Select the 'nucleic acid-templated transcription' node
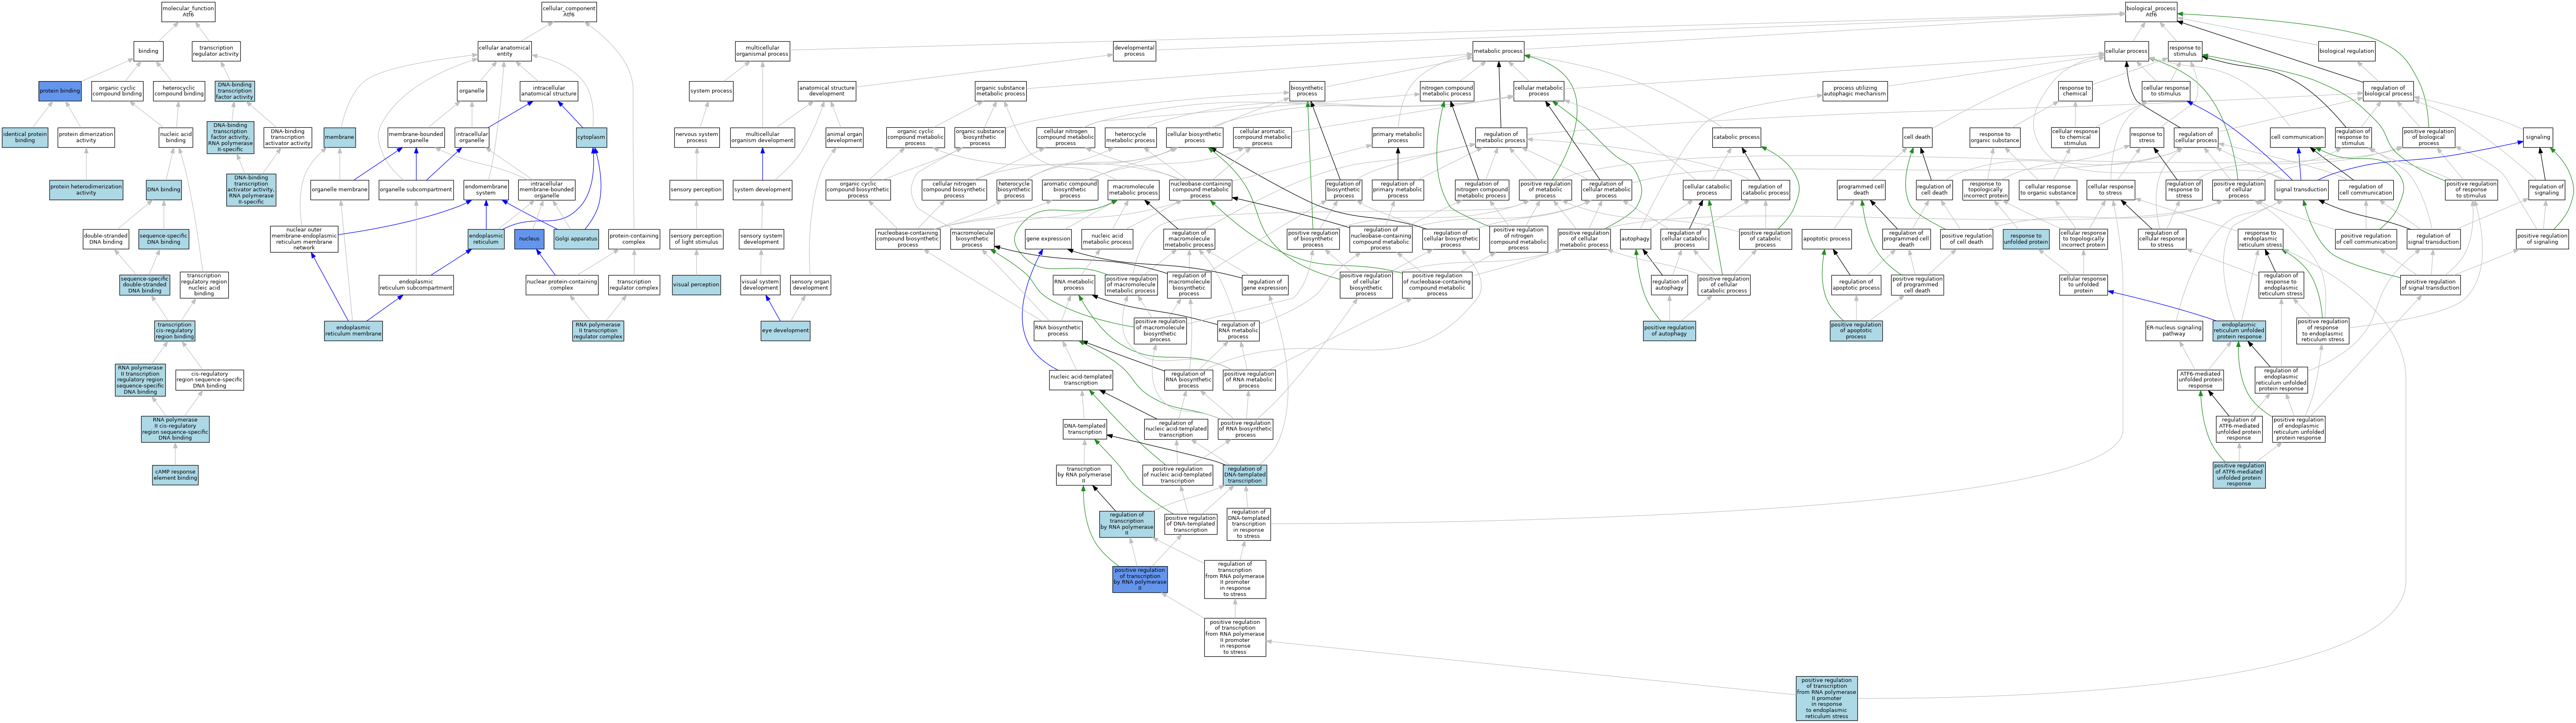This screenshot has width=2576, height=723. coord(1080,380)
